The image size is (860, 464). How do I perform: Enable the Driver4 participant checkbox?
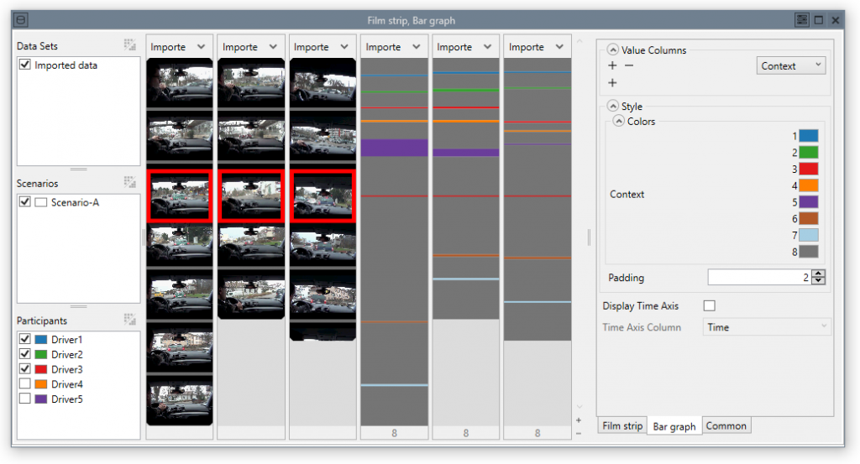point(25,384)
